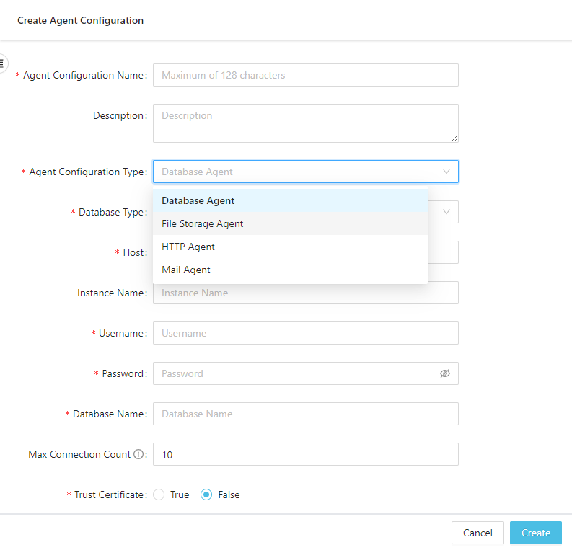Click the Password input field
Image resolution: width=572 pixels, height=550 pixels.
click(x=296, y=373)
